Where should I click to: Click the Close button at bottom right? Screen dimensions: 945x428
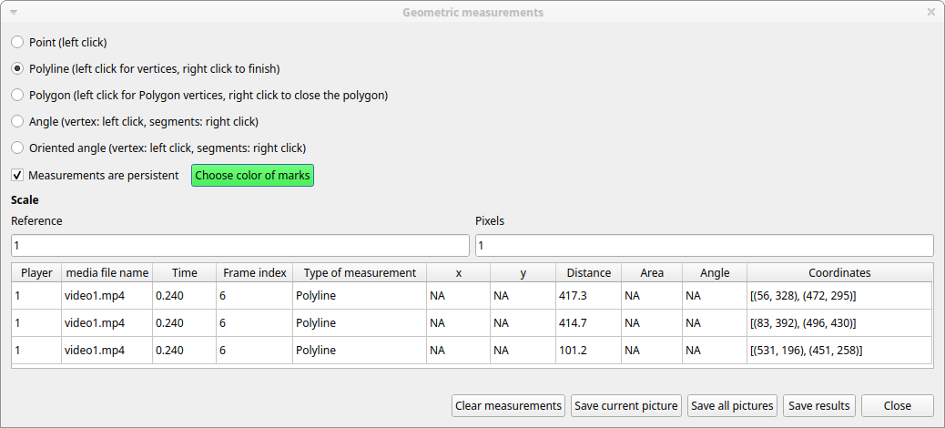(898, 406)
